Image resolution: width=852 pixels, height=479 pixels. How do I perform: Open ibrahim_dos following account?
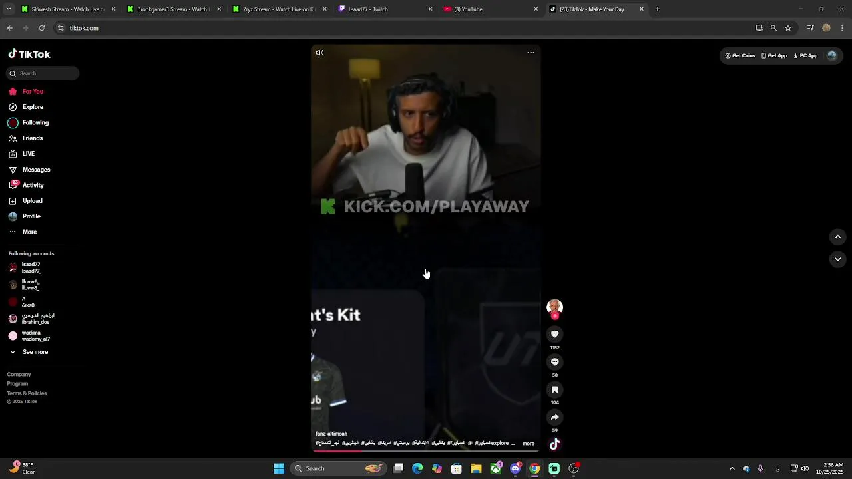[x=32, y=319]
